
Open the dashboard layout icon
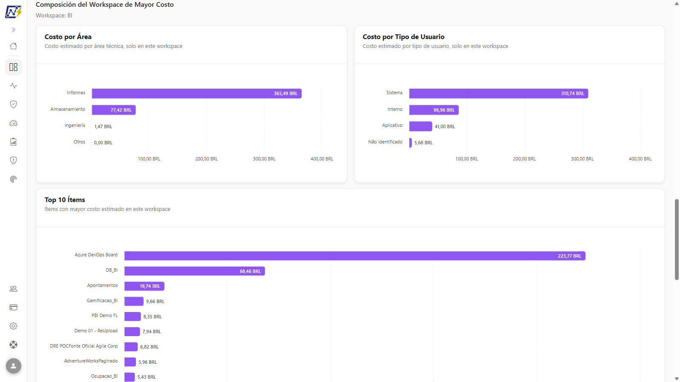(x=14, y=67)
